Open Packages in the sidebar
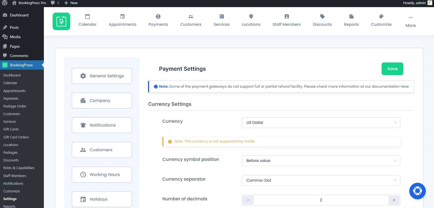The height and width of the screenshot is (208, 434). coord(10,152)
